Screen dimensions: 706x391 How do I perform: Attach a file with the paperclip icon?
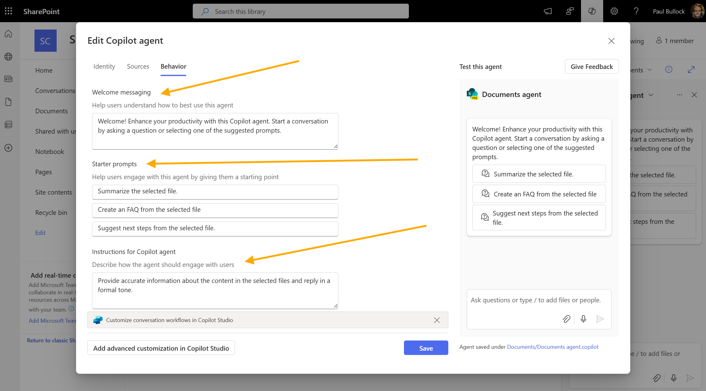click(x=567, y=319)
